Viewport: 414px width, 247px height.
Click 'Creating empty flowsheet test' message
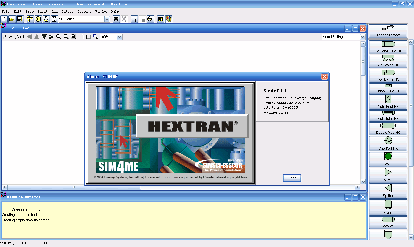coord(25,220)
